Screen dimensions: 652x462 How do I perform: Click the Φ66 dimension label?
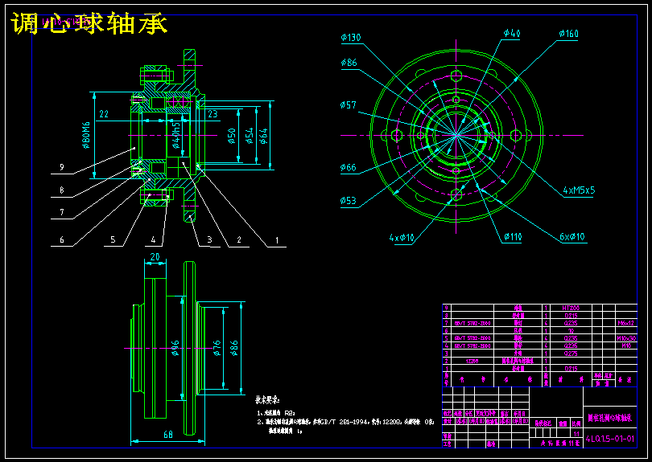(349, 167)
